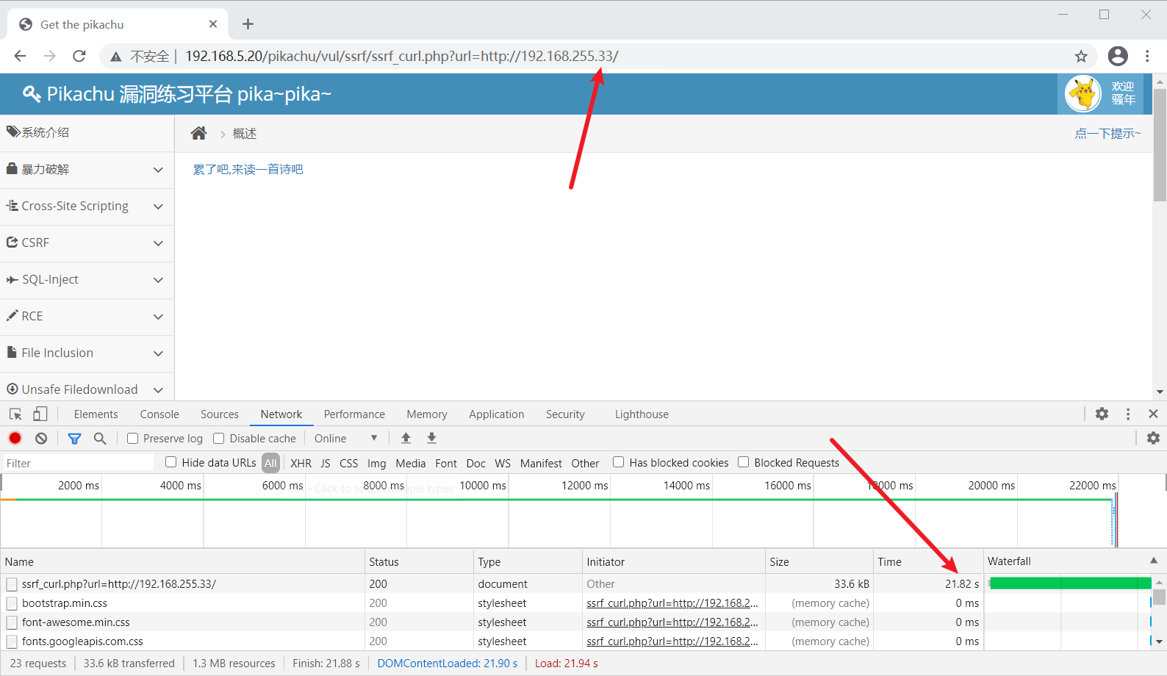Click the browser forward arrow
The height and width of the screenshot is (676, 1167).
[49, 56]
